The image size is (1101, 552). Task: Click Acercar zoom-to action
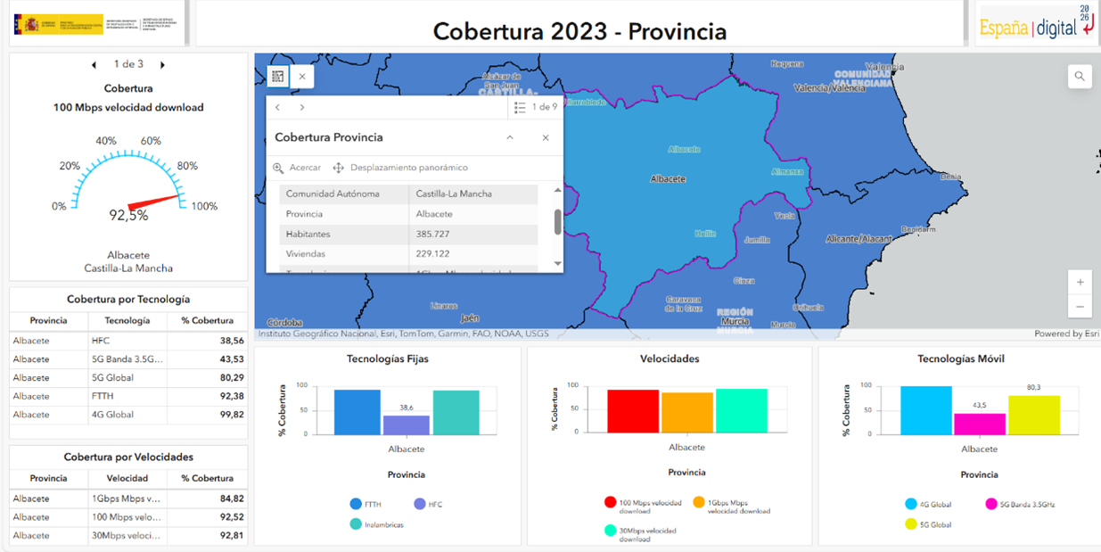pos(297,168)
